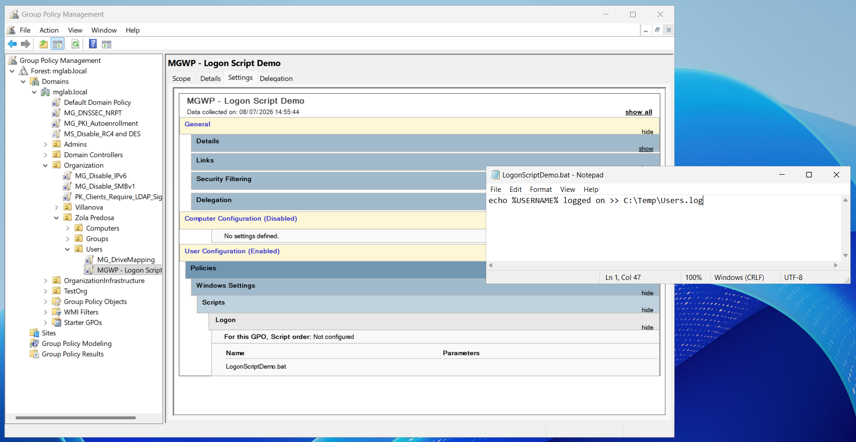The width and height of the screenshot is (856, 442).
Task: Click the Group Policy Results icon
Action: pos(34,354)
